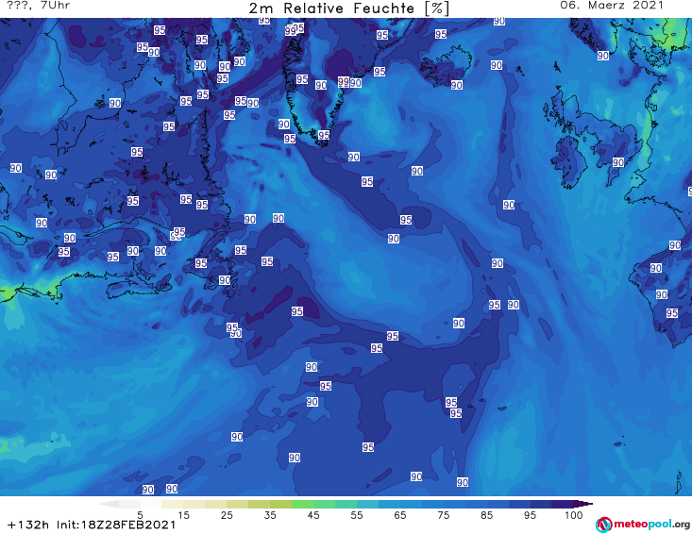Click the '+132h Init:18Z28FEB2021' forecast label
692x534 pixels.
click(x=92, y=525)
